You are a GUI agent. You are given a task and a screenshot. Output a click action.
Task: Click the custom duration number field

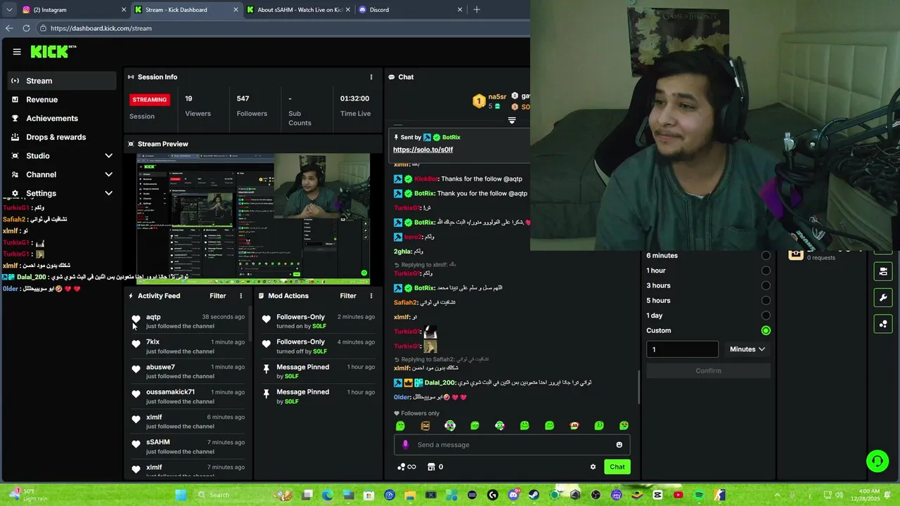click(x=682, y=349)
